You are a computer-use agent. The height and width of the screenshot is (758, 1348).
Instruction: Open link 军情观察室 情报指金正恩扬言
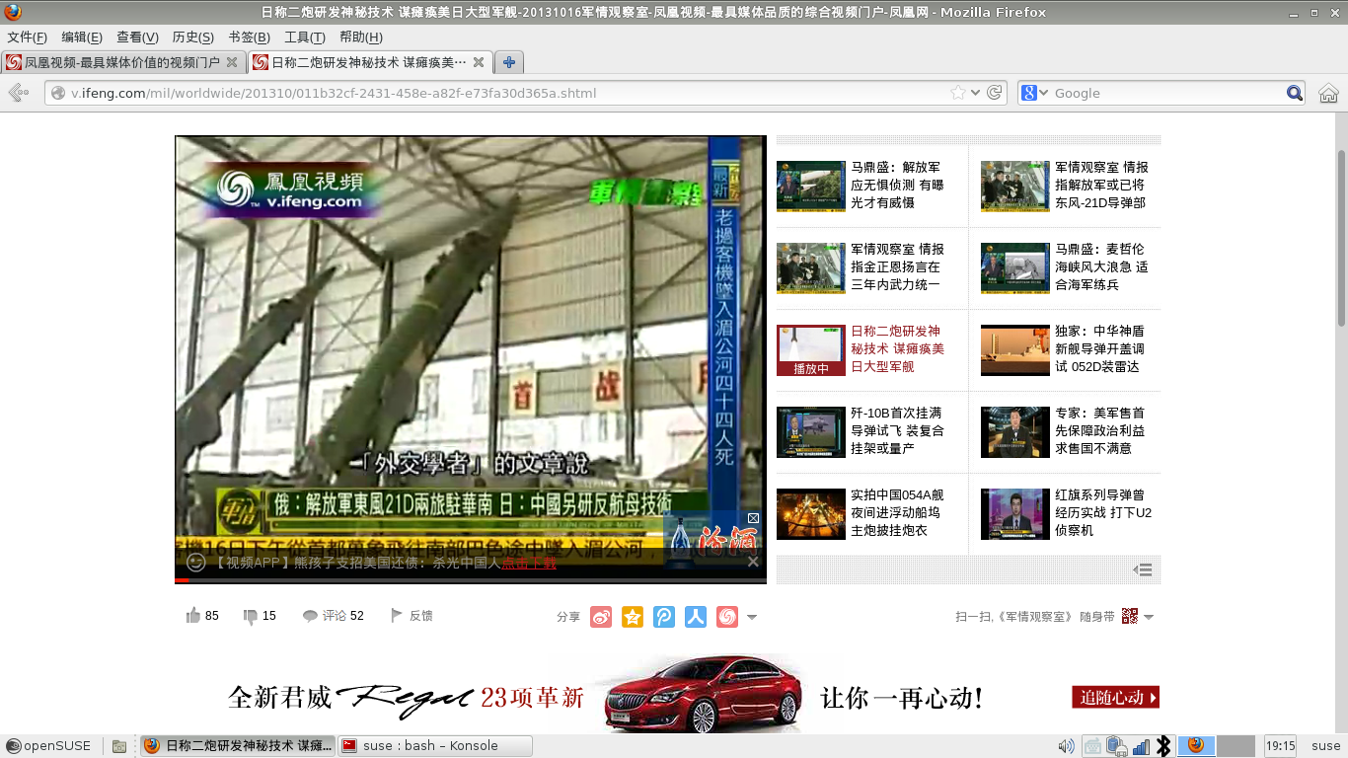tap(896, 266)
